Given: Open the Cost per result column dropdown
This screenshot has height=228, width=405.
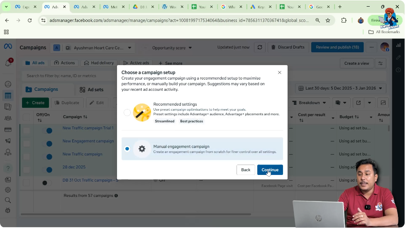Looking at the screenshot, I should 333,118.
